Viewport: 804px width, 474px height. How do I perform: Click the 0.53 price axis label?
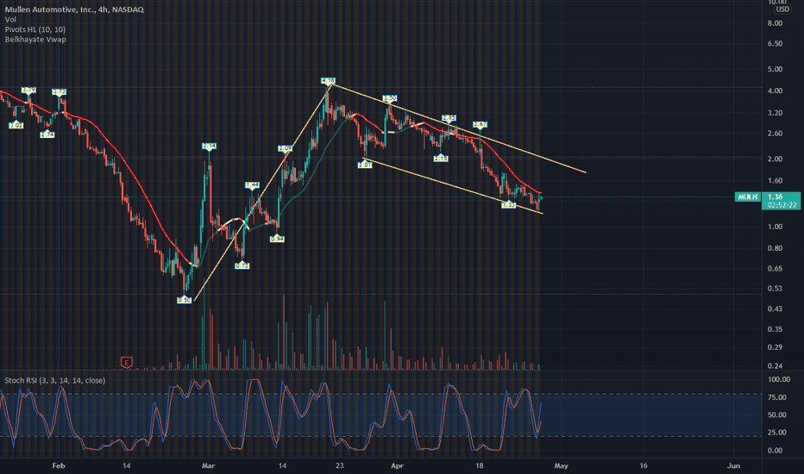point(775,289)
